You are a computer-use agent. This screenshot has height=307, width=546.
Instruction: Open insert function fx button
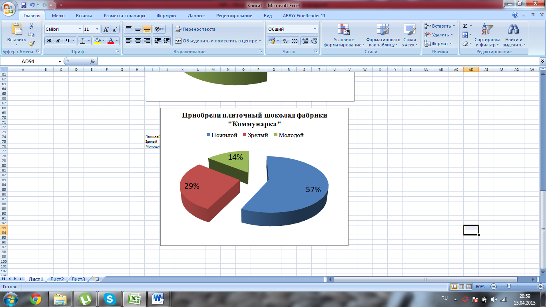92,61
